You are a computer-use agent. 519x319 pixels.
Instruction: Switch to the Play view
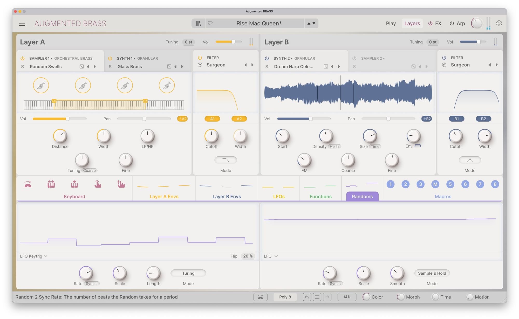[x=391, y=23]
